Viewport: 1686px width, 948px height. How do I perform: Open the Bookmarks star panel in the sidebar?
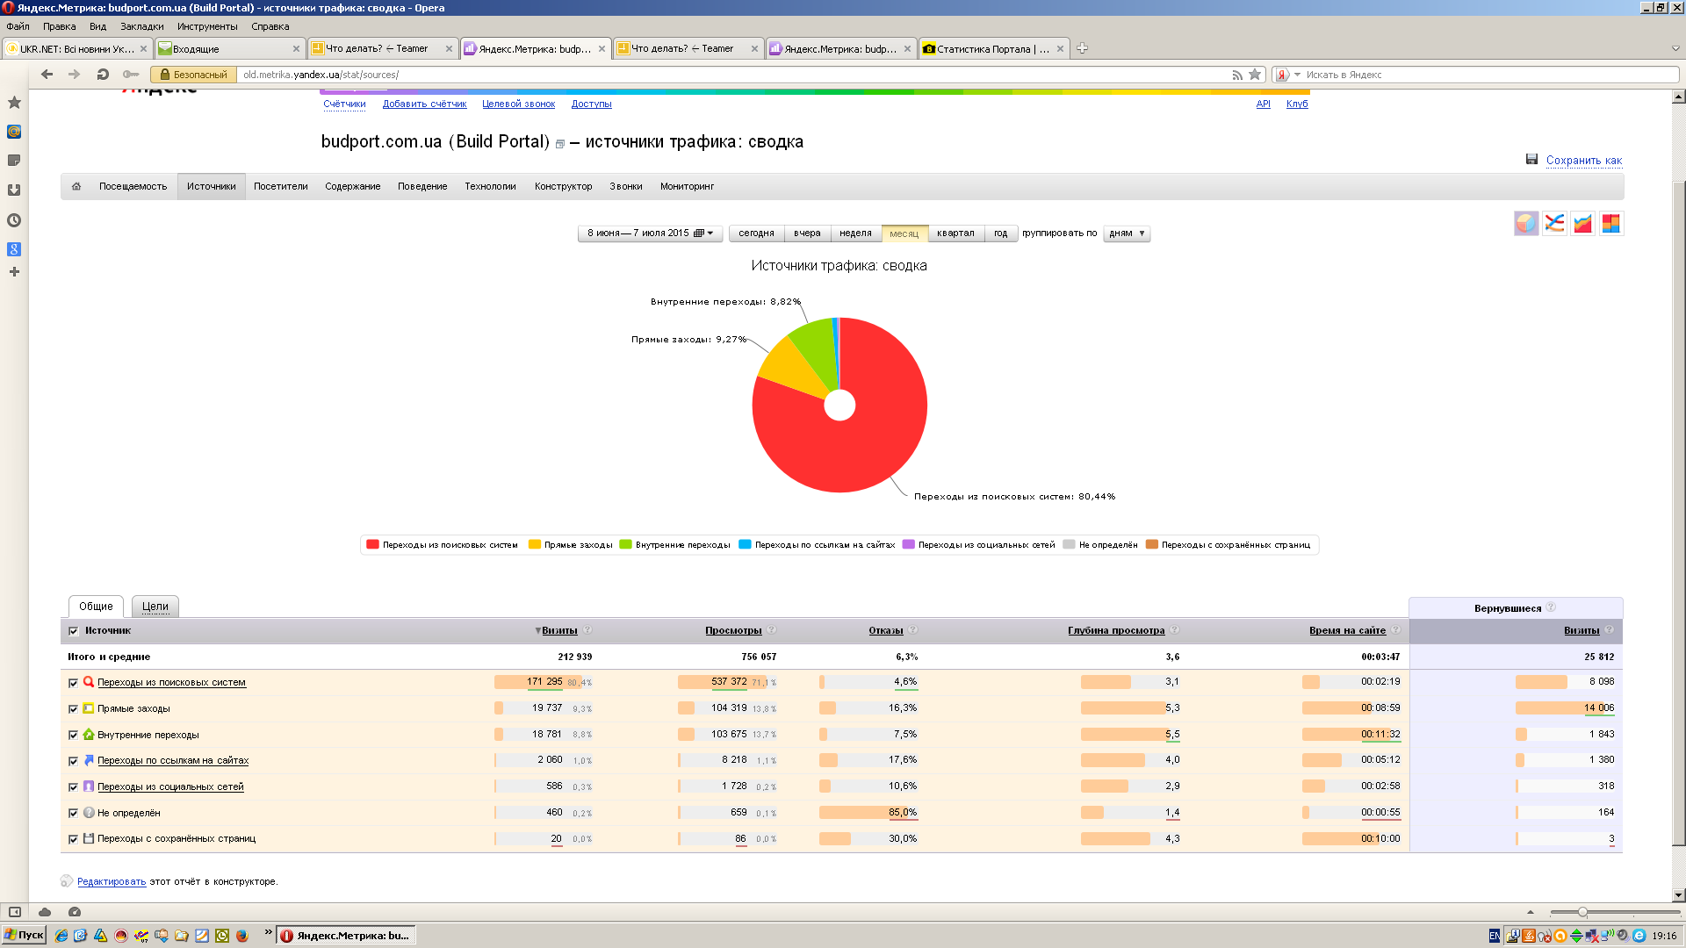point(14,103)
